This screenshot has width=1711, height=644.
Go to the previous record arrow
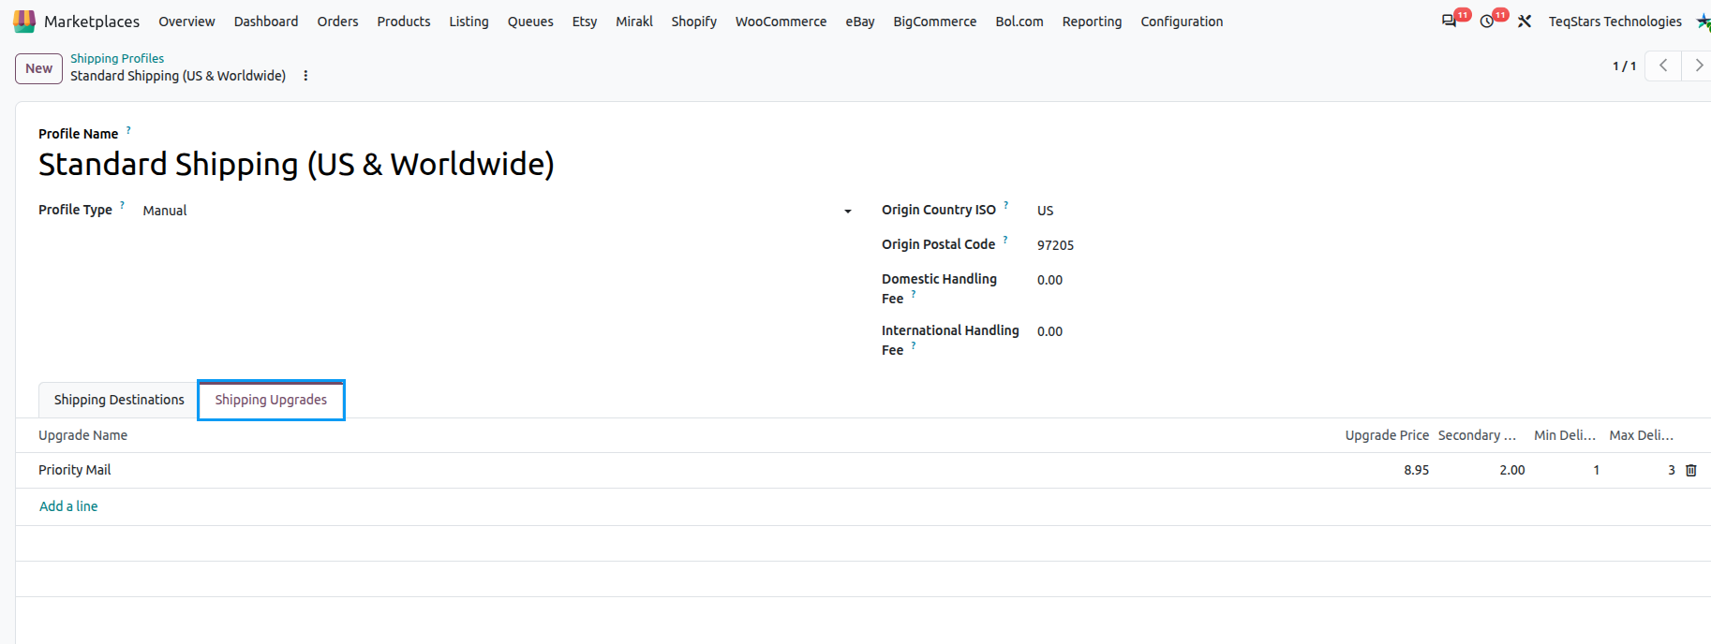(x=1663, y=66)
